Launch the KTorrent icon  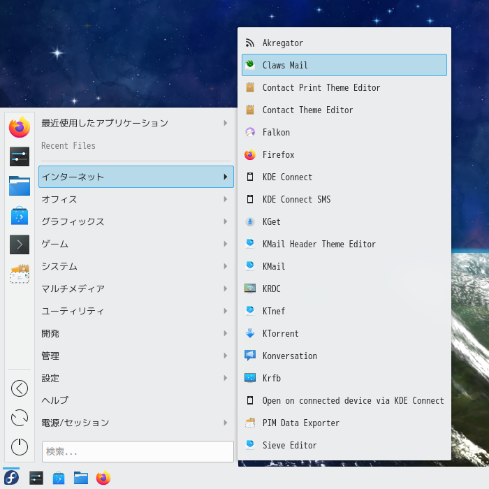pos(250,333)
